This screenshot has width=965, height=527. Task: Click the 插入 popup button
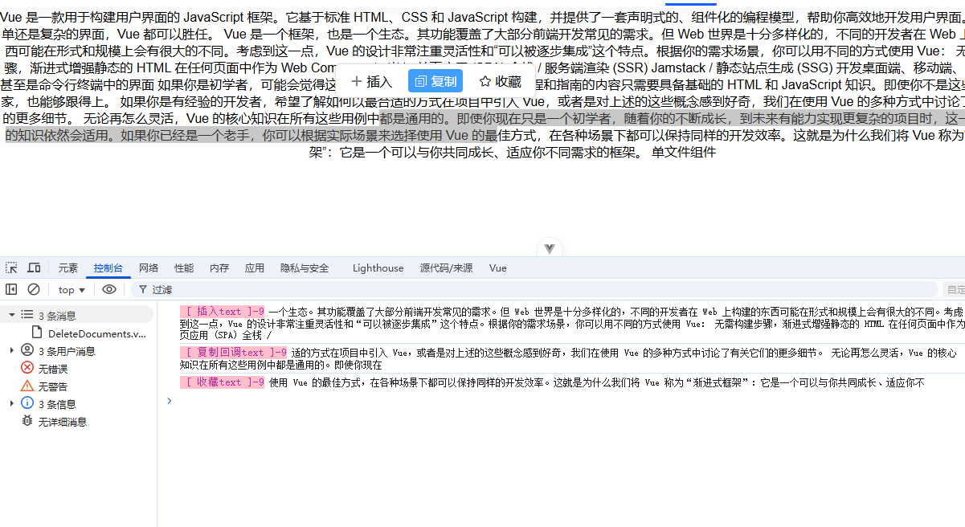(x=371, y=81)
